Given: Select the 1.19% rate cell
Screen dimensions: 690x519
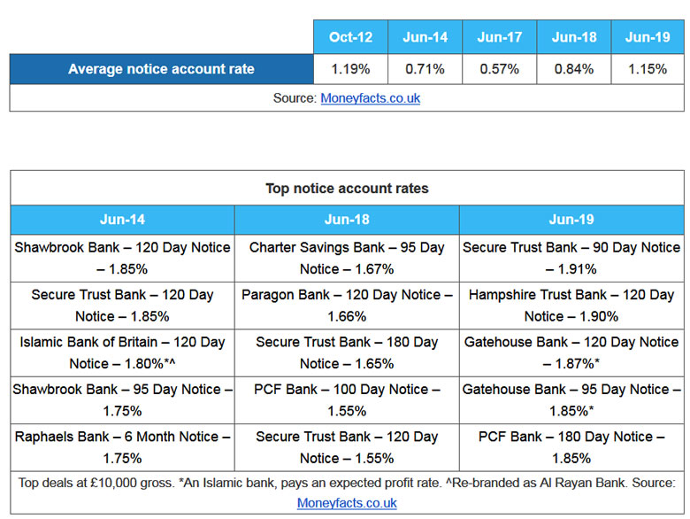Looking at the screenshot, I should (351, 69).
